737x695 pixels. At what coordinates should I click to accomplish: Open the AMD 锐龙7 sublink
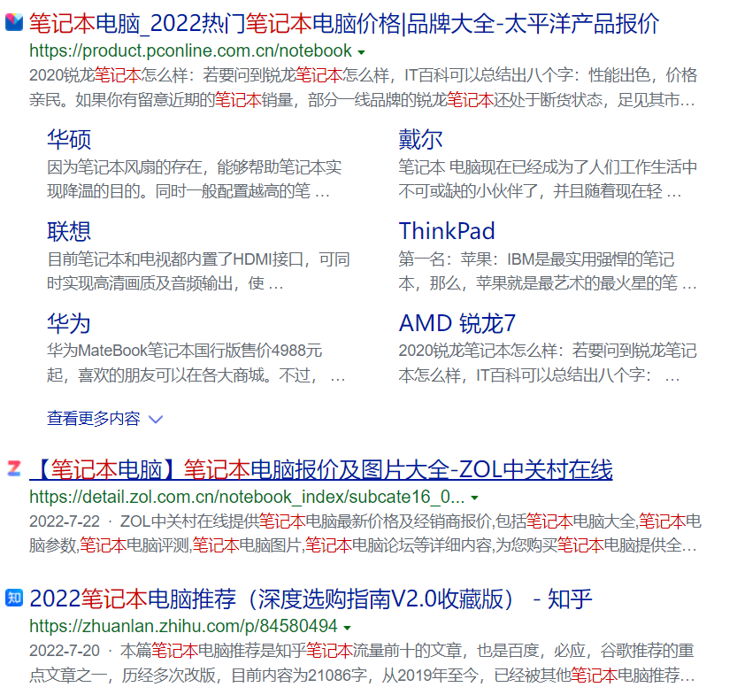tap(457, 323)
